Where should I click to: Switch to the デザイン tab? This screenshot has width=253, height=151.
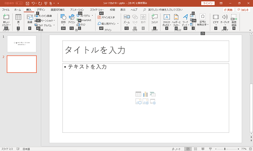coord(41,10)
